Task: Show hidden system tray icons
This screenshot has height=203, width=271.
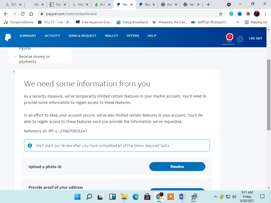Action: click(x=215, y=197)
